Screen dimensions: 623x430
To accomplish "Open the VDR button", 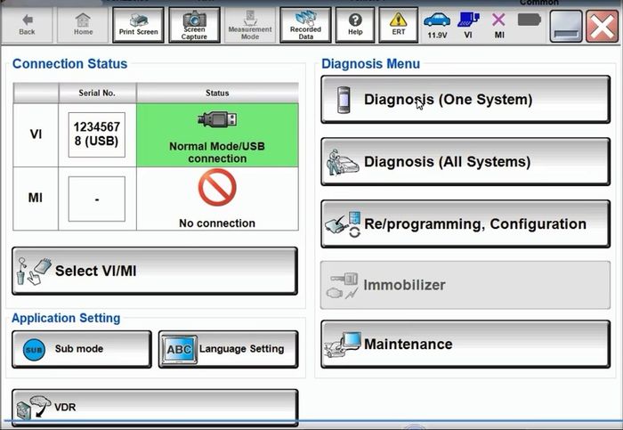I will [x=155, y=408].
